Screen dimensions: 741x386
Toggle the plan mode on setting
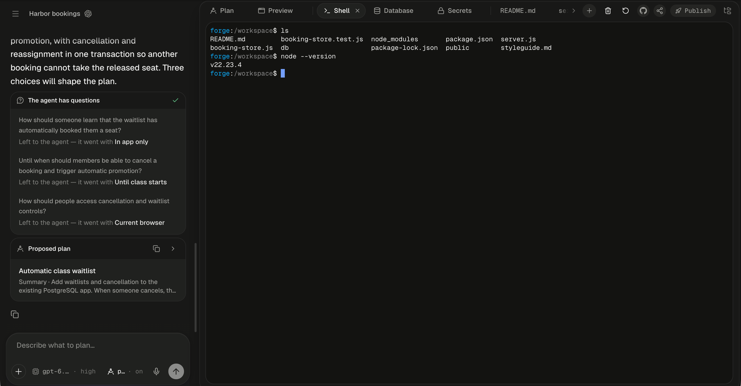(x=126, y=371)
